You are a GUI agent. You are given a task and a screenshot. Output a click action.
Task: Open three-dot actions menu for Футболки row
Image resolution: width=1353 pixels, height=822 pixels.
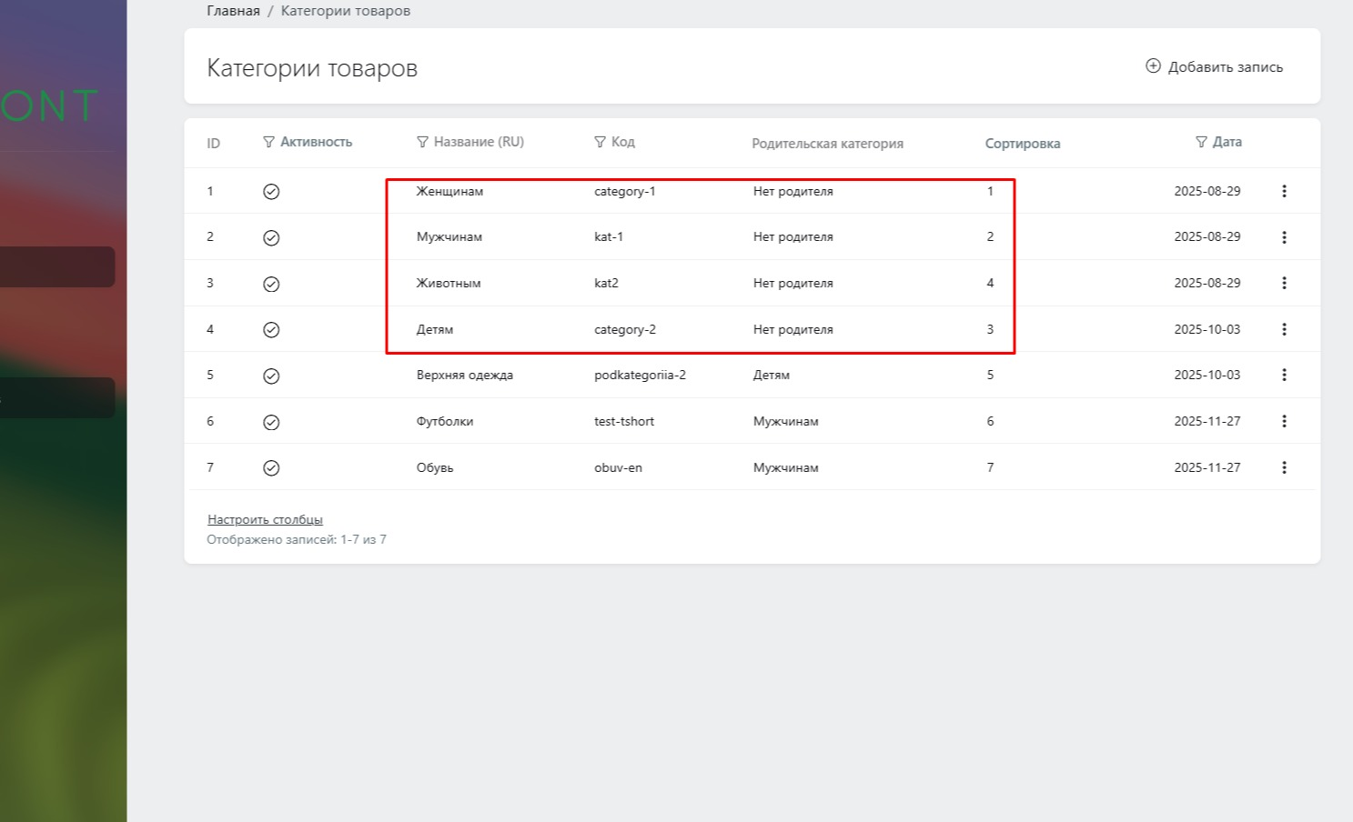(1284, 421)
